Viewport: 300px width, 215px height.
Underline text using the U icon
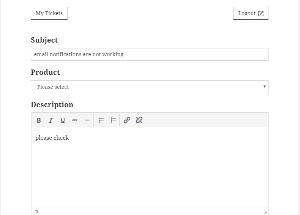pos(63,120)
